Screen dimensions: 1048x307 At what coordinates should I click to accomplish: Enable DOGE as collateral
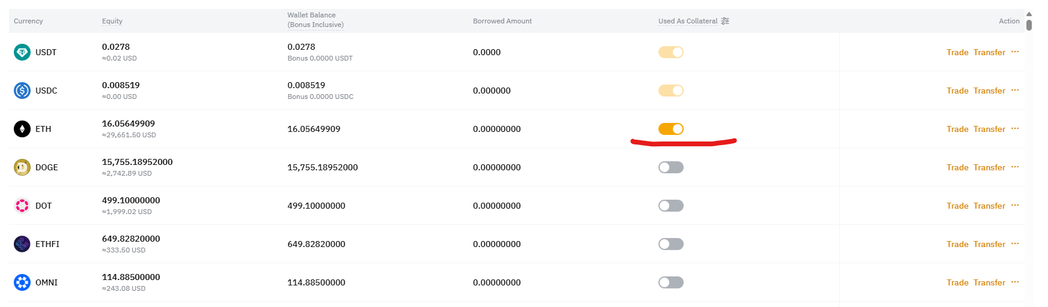coord(671,167)
